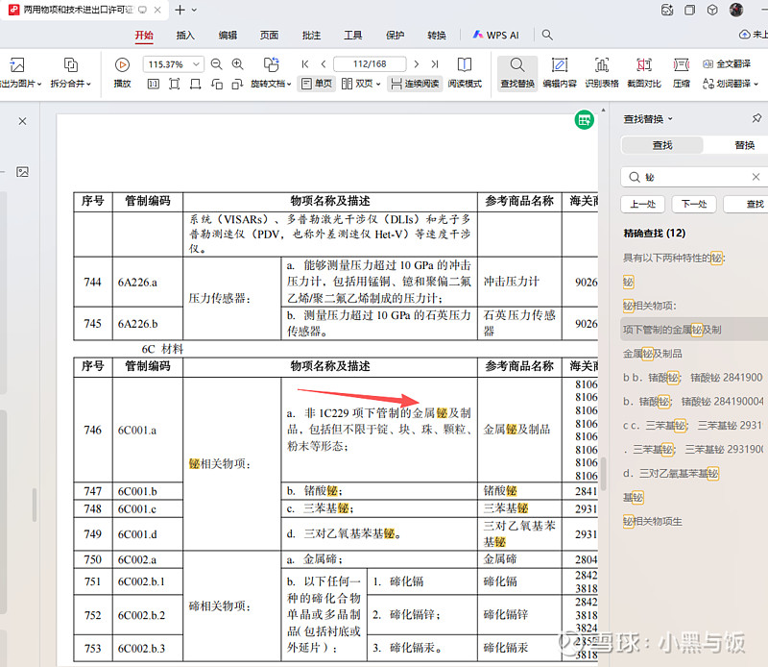This screenshot has height=667, width=768.
Task: Click the zoom out magnifier icon
Action: 215,64
